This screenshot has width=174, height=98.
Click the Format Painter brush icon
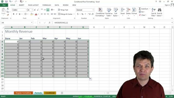8,15
